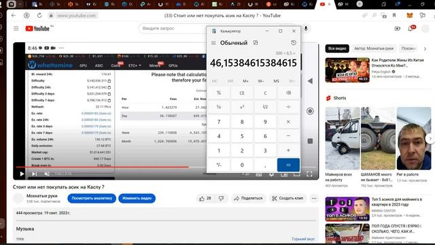Unmute the video volume icon
This screenshot has width=435, height=245.
(x=47, y=174)
